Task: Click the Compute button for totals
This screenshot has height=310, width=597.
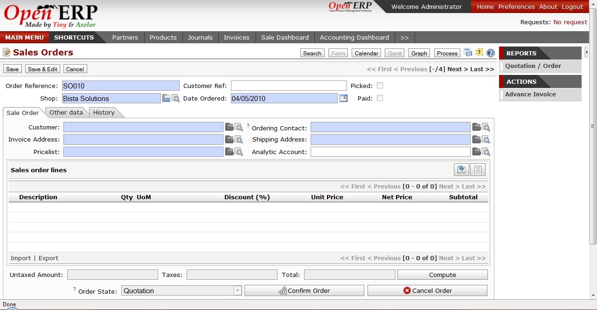Action: pyautogui.click(x=442, y=275)
